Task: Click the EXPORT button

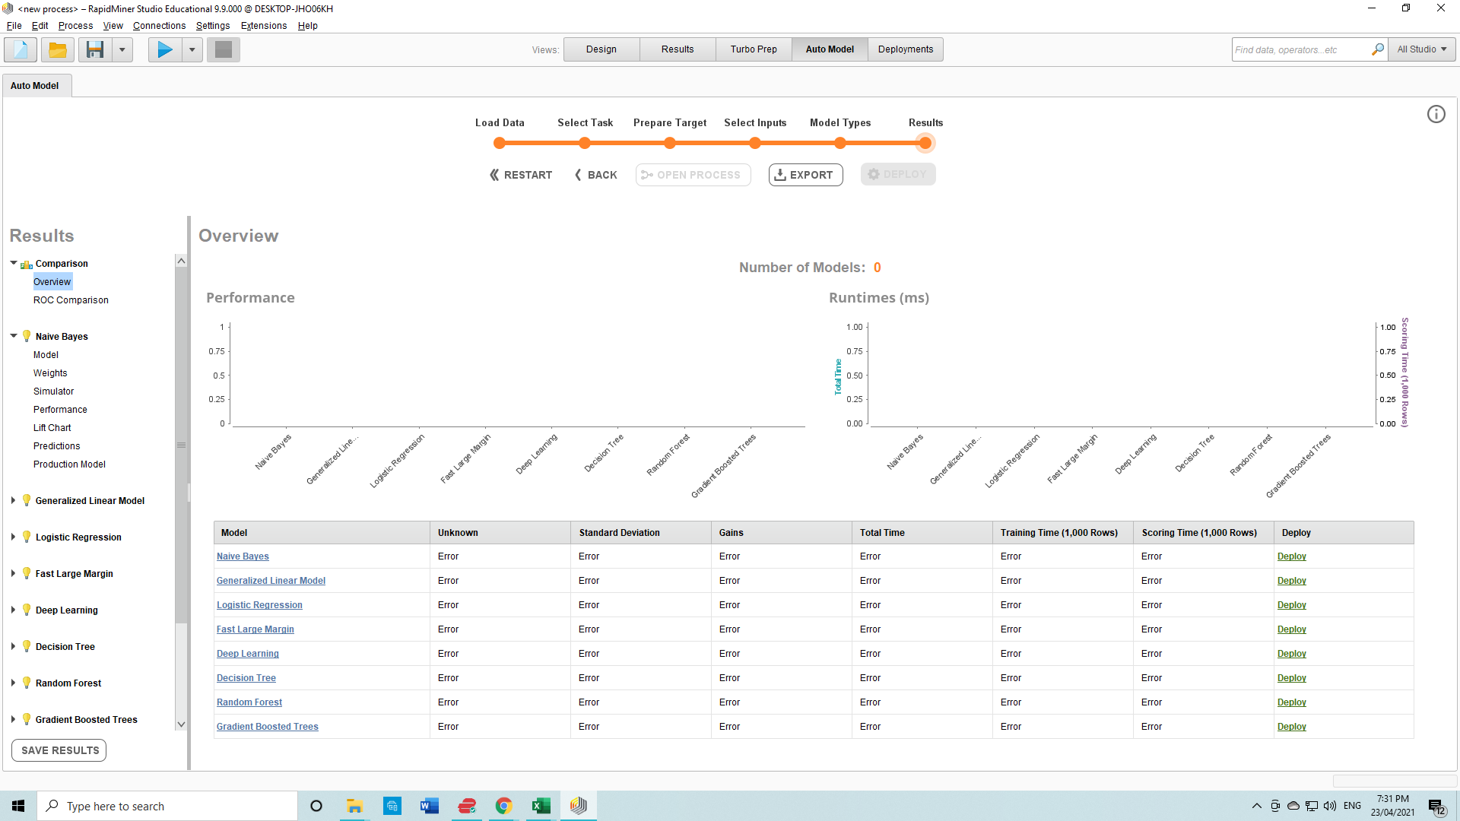Action: coord(805,175)
